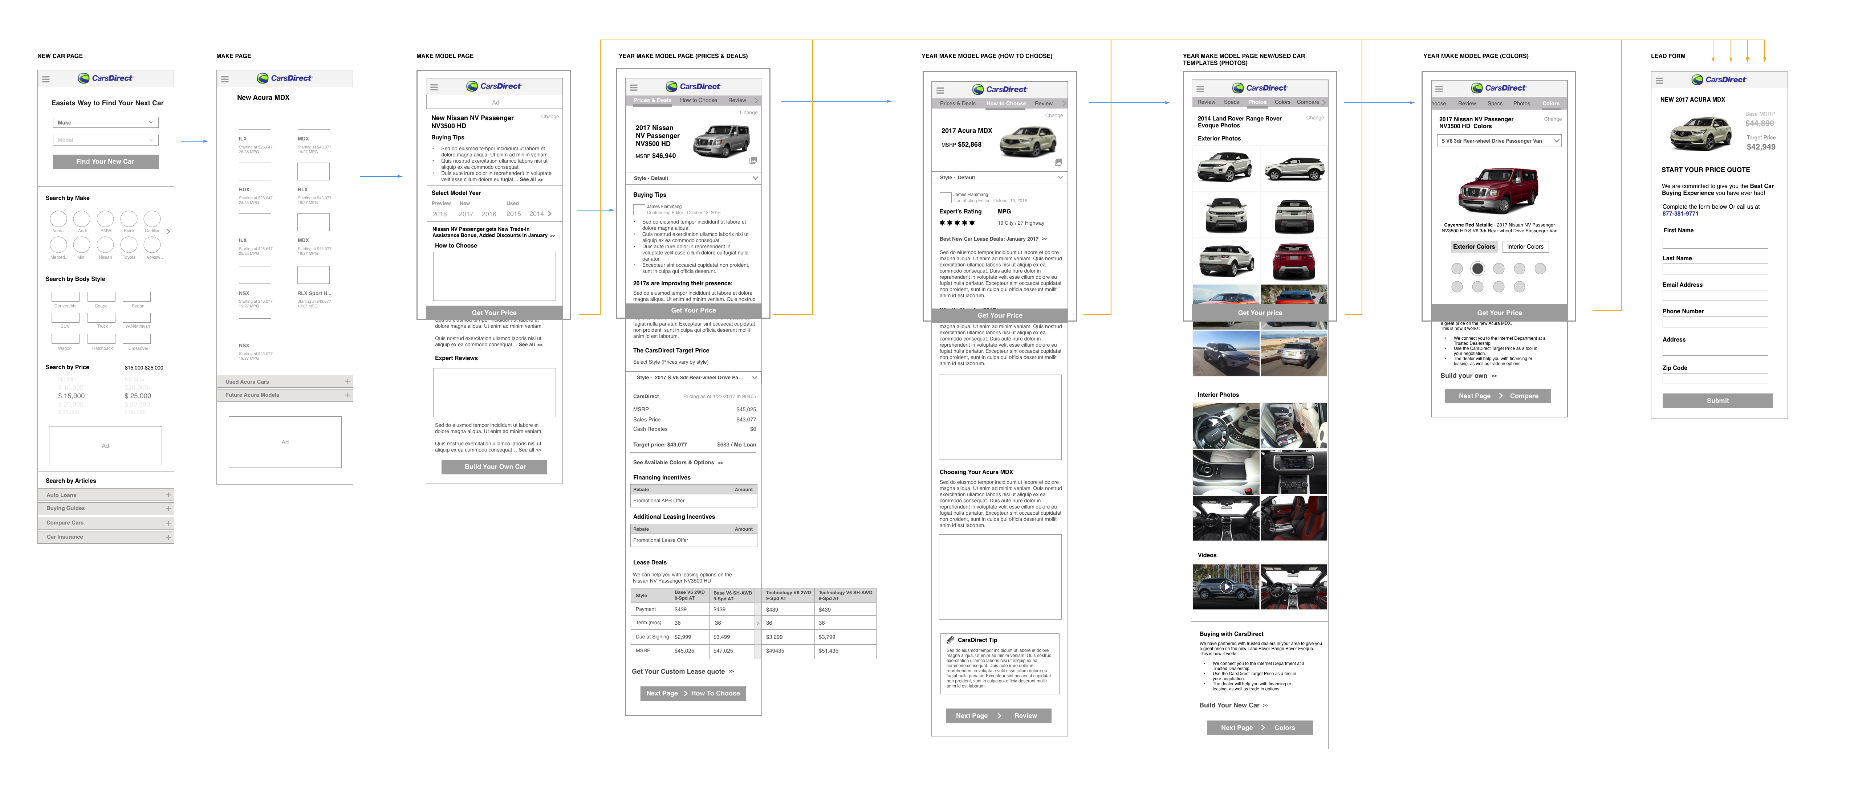The image size is (1854, 792).
Task: Click plus icon on Auto Loans row
Action: click(168, 495)
